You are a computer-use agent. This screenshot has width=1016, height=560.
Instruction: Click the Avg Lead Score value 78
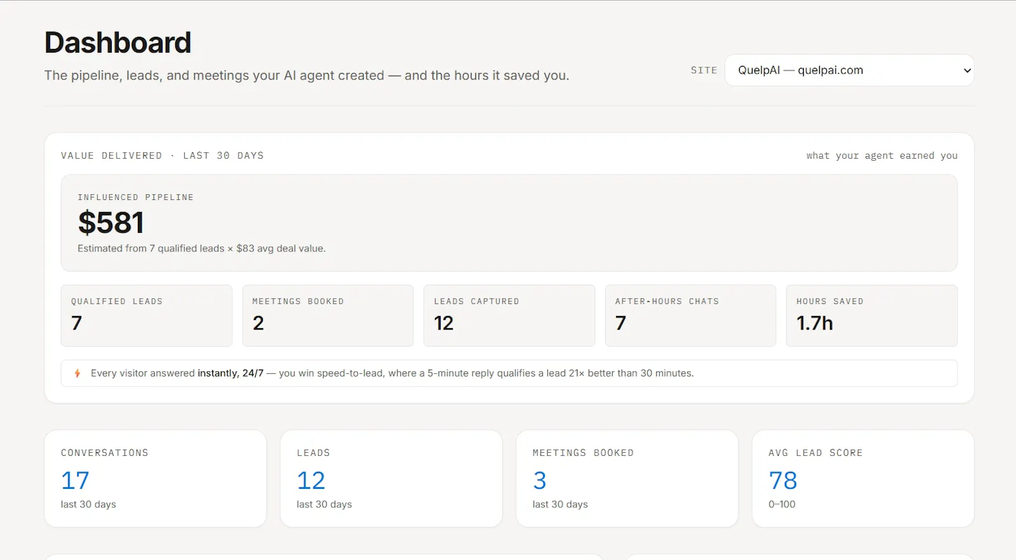(x=783, y=481)
